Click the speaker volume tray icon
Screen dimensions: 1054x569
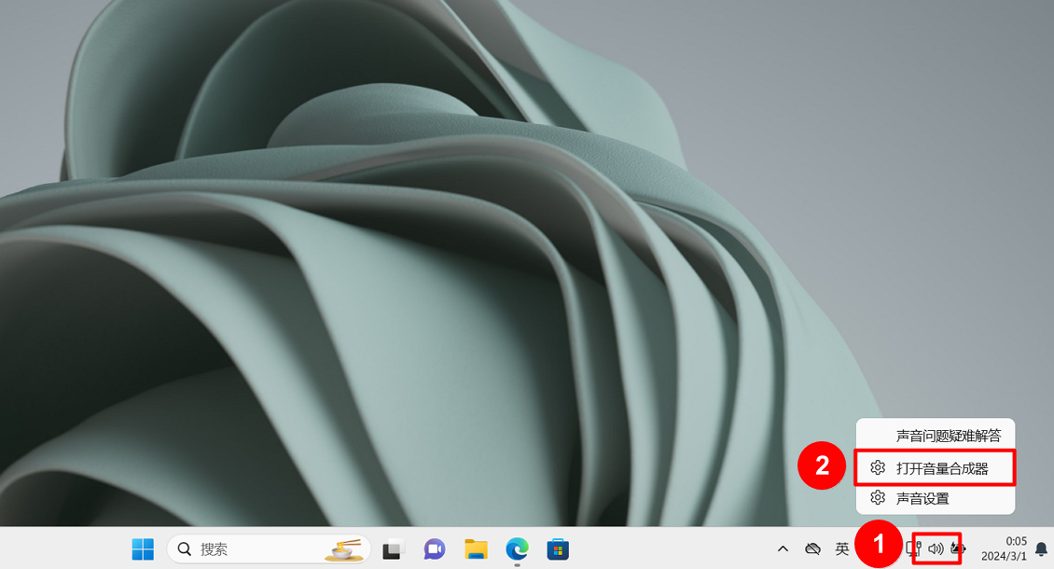coord(936,549)
